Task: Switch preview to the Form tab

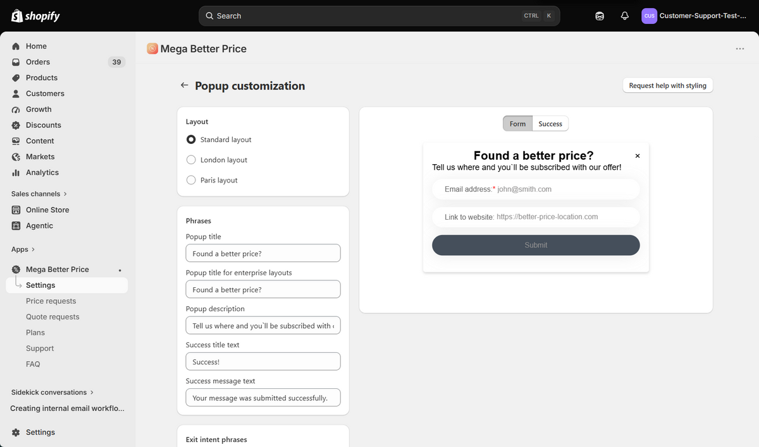Action: [517, 124]
